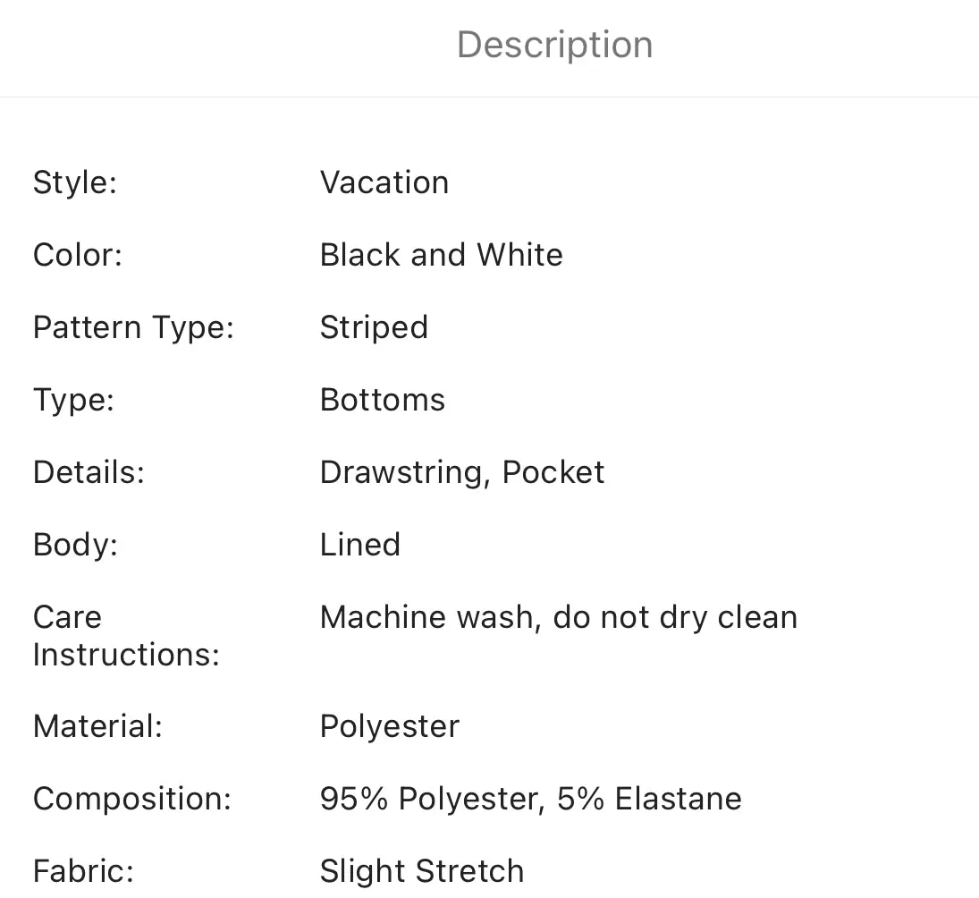This screenshot has width=979, height=898.
Task: Select the Black and White color value
Action: pyautogui.click(x=441, y=255)
